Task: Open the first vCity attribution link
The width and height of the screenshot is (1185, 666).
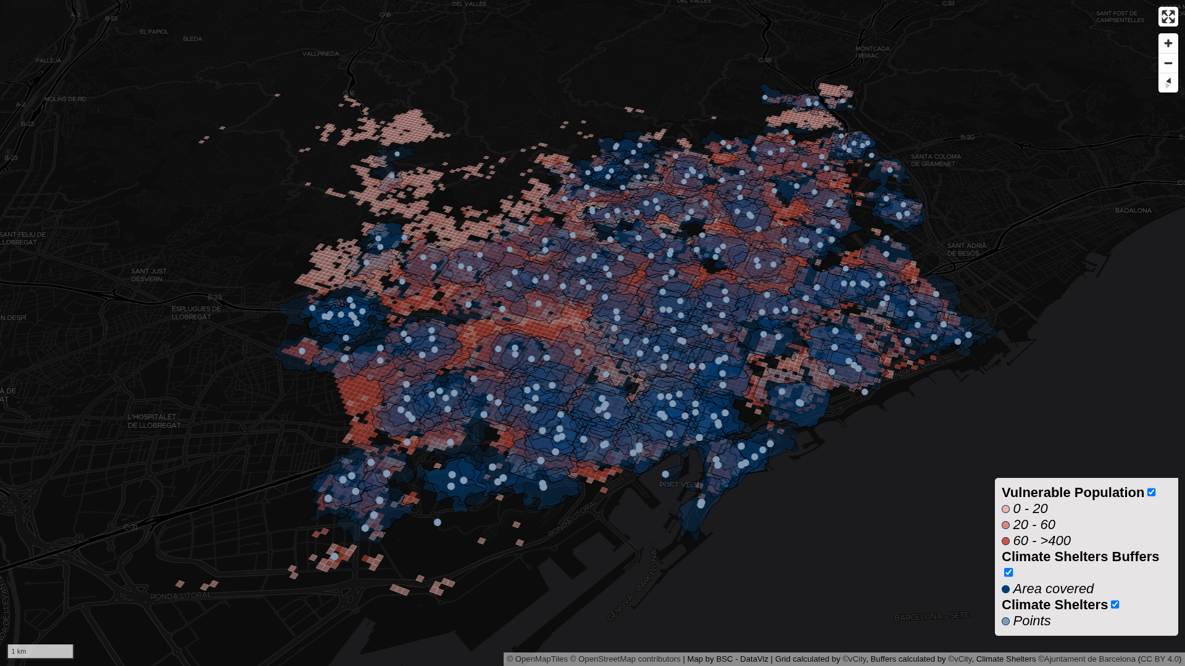Action: coord(854,659)
